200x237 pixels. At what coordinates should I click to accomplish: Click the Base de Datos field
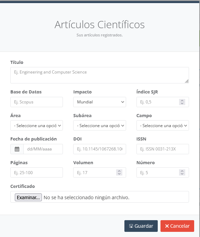click(36, 102)
